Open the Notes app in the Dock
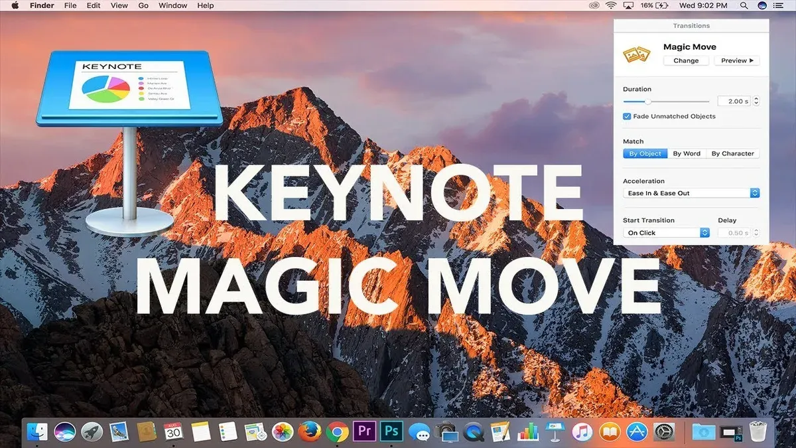This screenshot has height=448, width=796. point(201,431)
